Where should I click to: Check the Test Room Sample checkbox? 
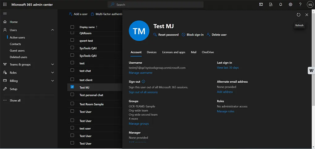coord(72,103)
